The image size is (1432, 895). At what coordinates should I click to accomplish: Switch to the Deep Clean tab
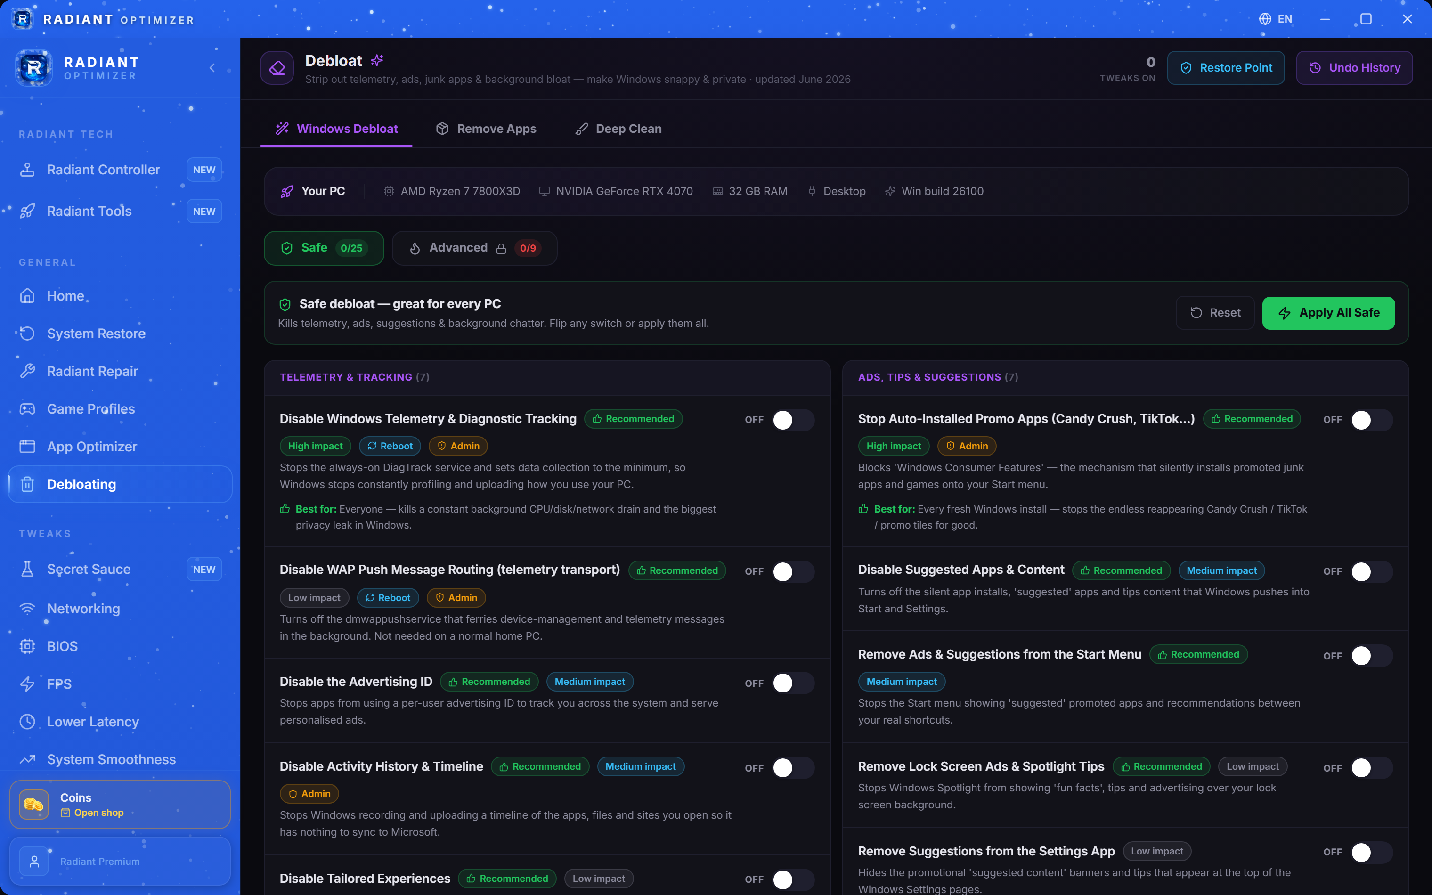(618, 129)
